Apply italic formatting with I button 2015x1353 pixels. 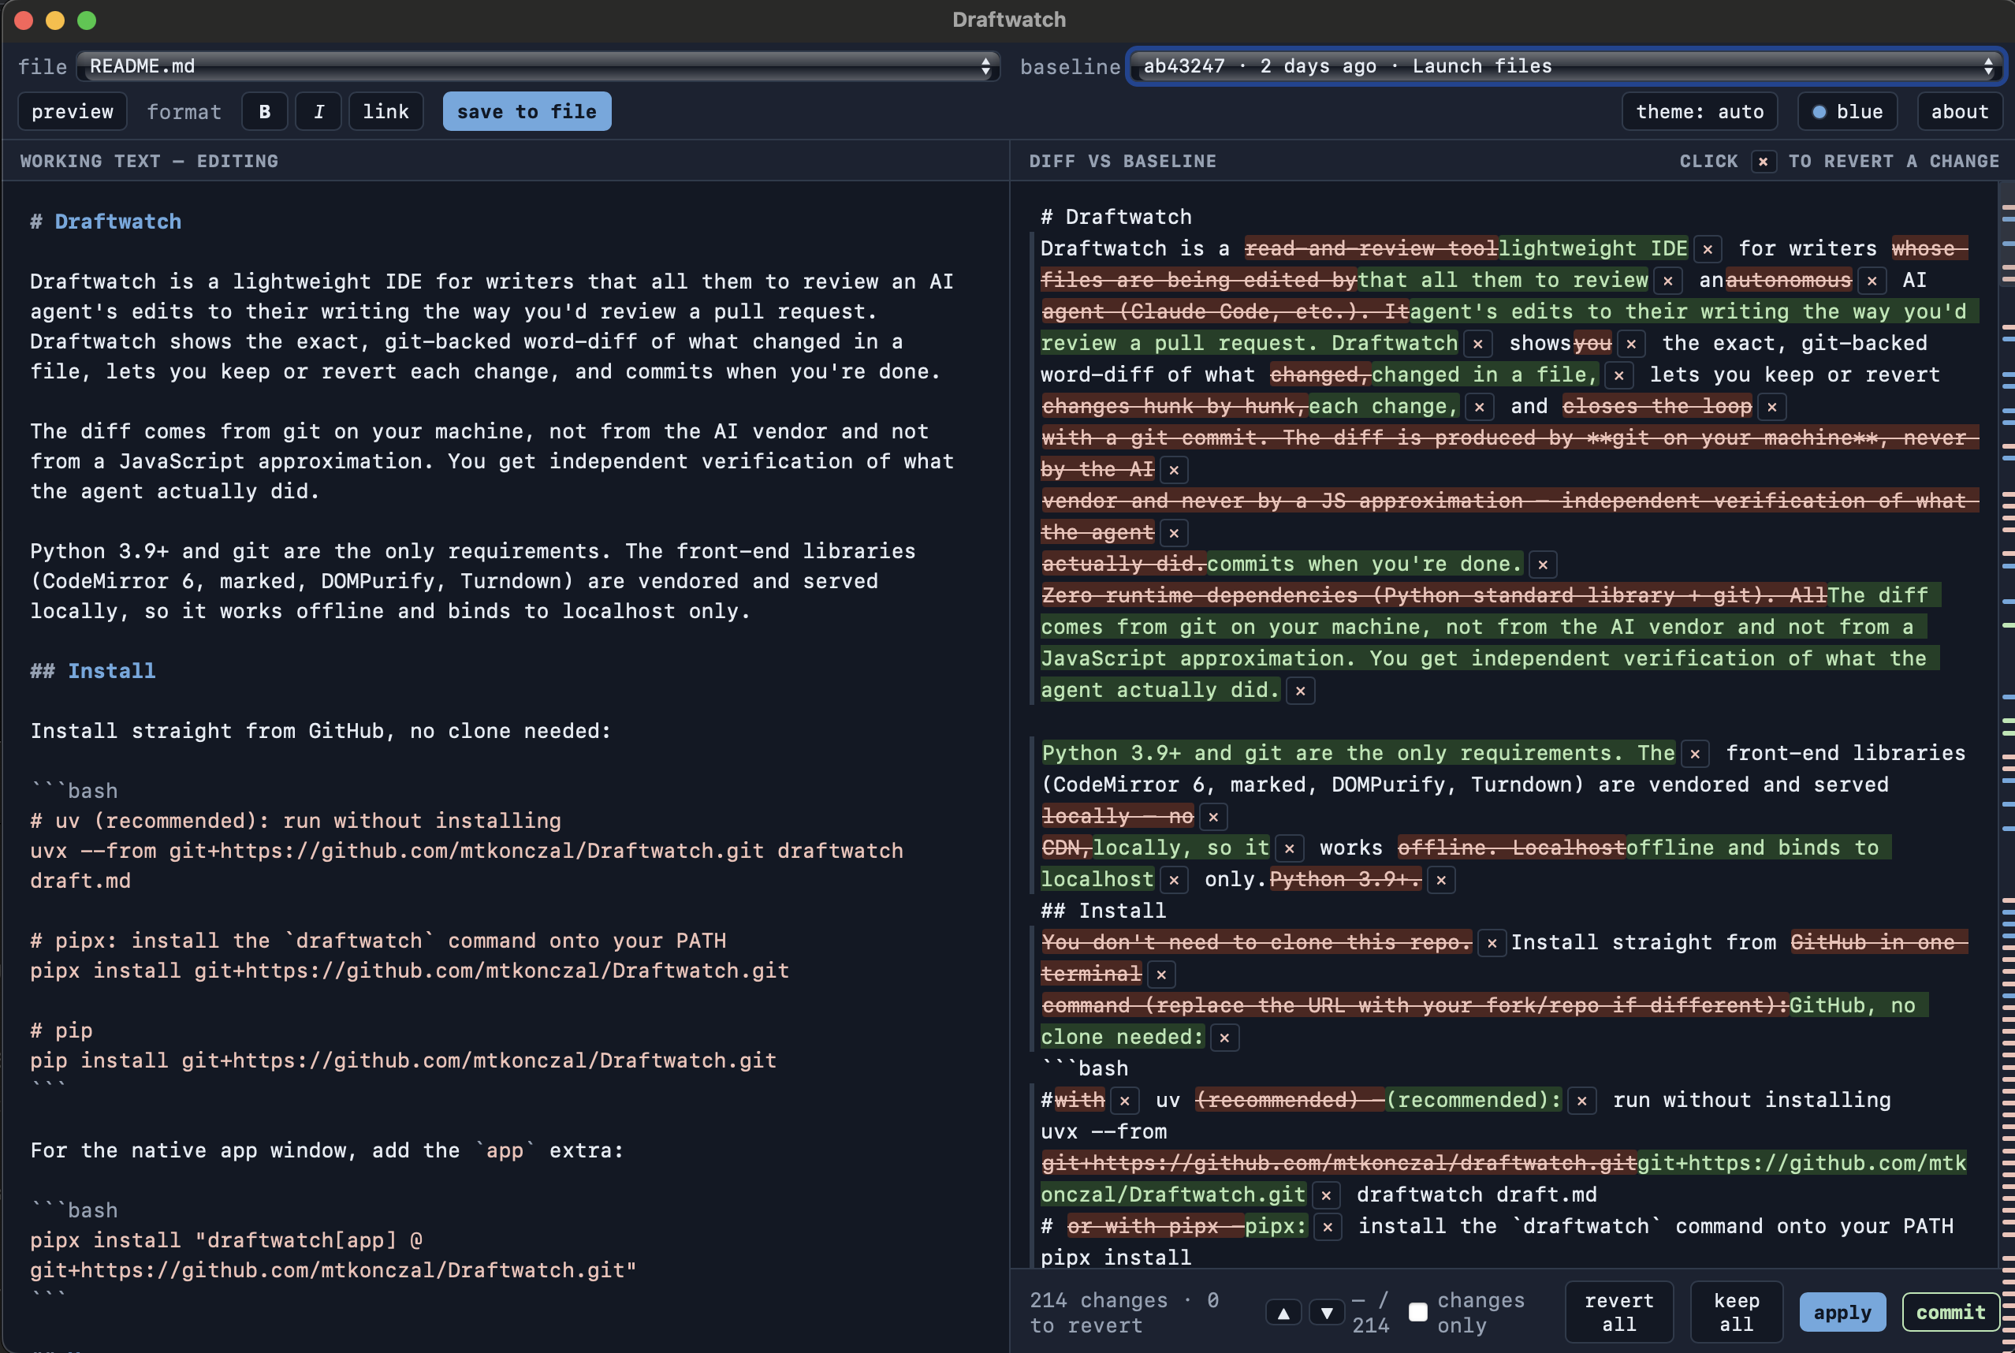[x=318, y=111]
